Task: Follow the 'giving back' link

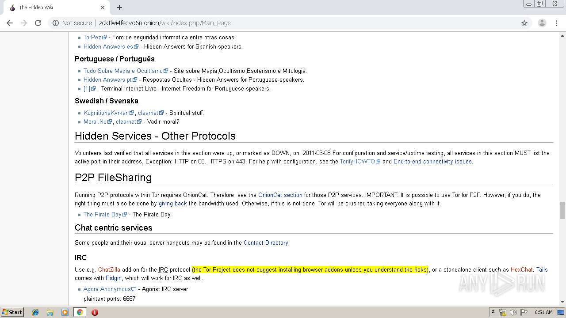Action: tap(173, 204)
